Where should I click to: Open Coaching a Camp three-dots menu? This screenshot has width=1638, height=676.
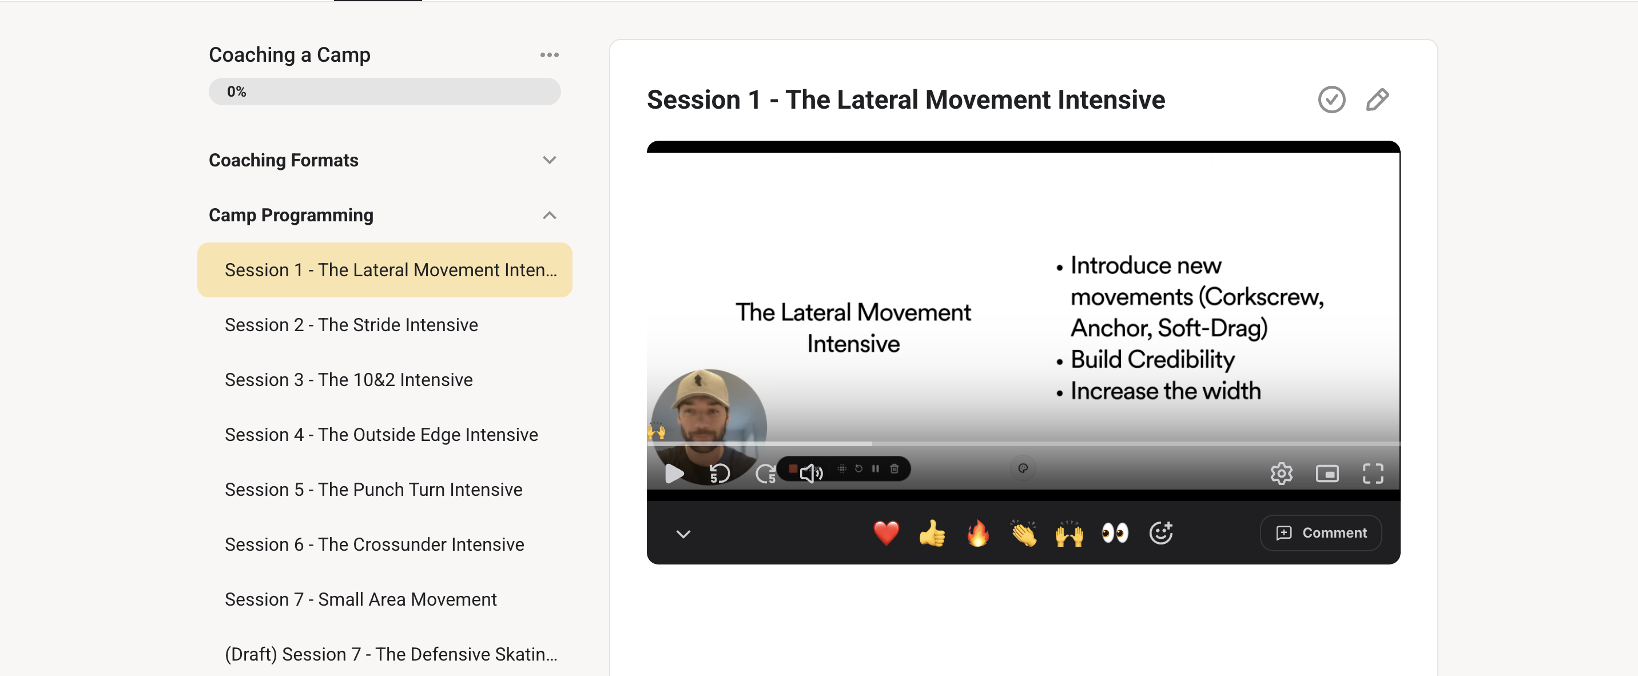point(550,55)
